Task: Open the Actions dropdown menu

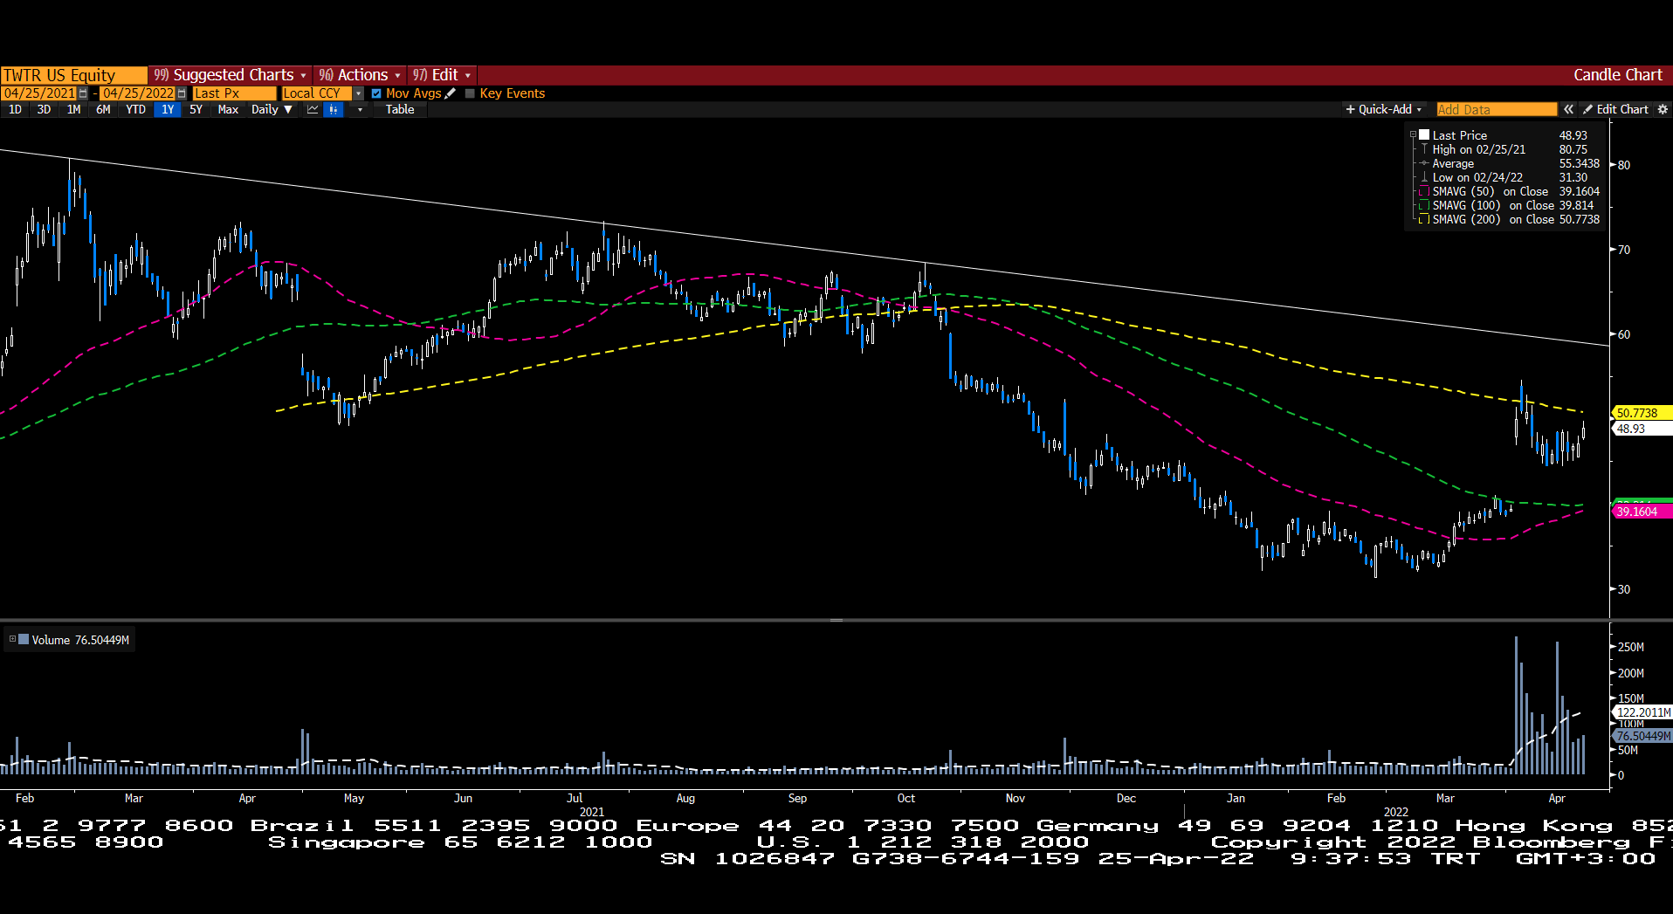Action: coord(359,75)
